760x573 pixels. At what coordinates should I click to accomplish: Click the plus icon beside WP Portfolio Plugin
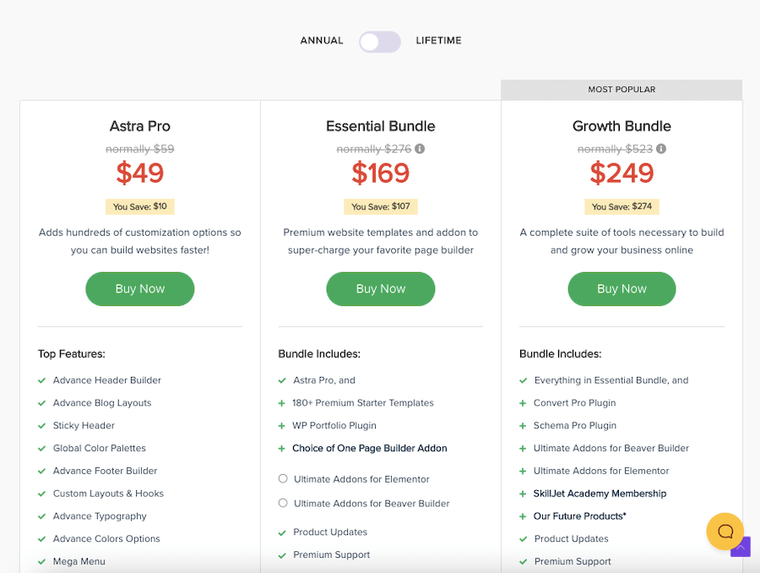(x=282, y=426)
